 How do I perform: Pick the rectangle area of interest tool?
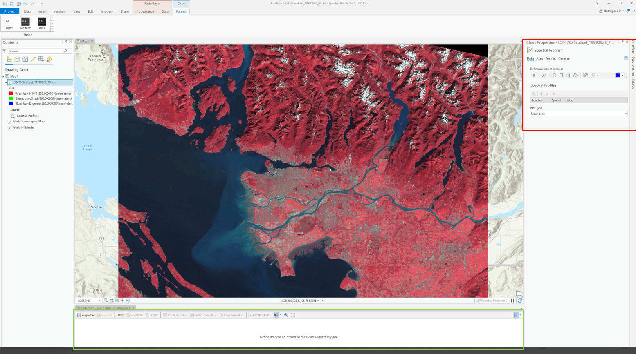(x=561, y=76)
